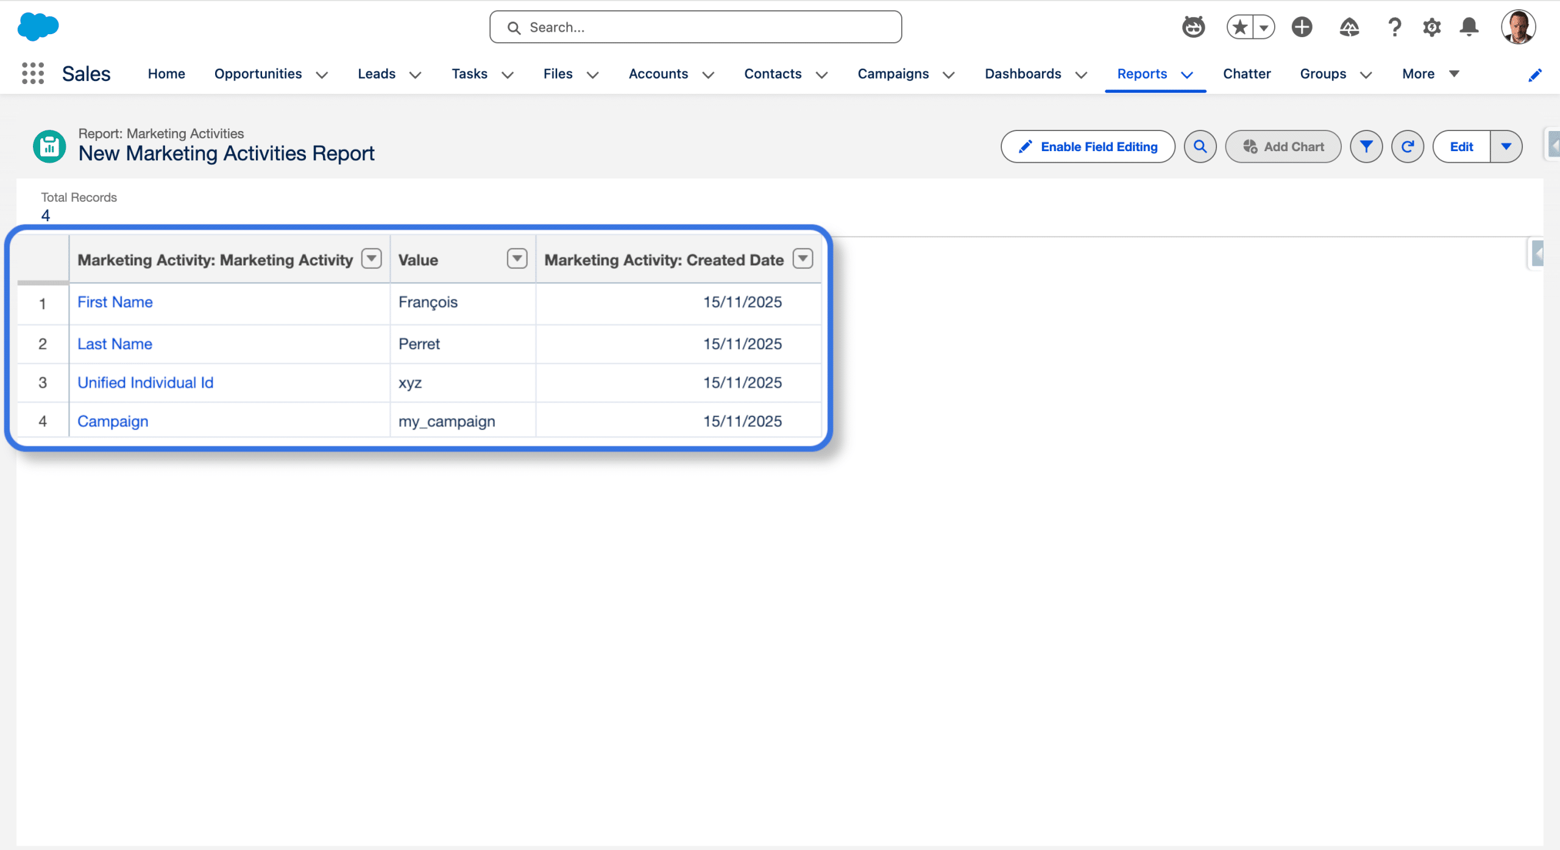
Task: Expand more actions next to Edit
Action: pyautogui.click(x=1506, y=147)
